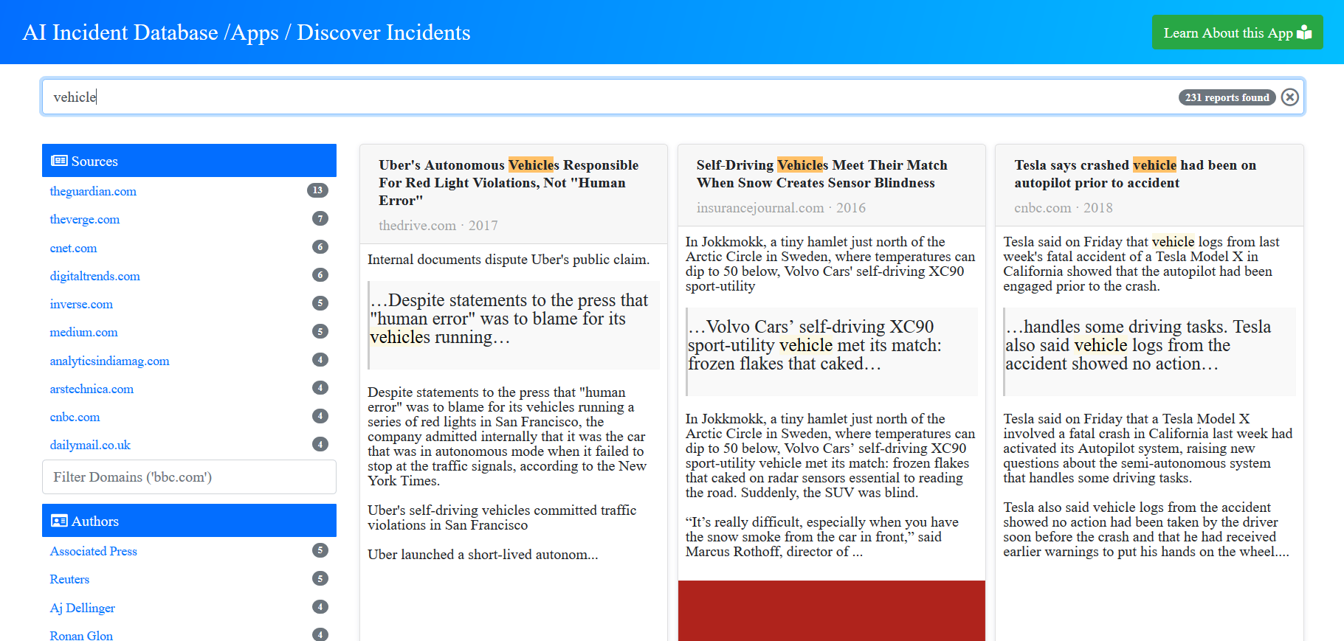Open Tesla crashed vehicle autopilot report
This screenshot has width=1344, height=641.
click(1134, 173)
